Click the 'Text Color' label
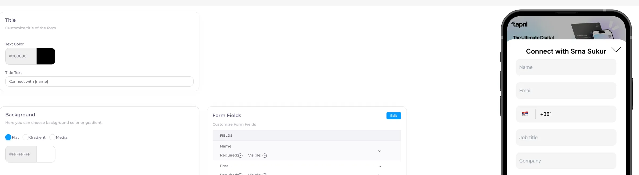The width and height of the screenshot is (639, 175). tap(14, 44)
